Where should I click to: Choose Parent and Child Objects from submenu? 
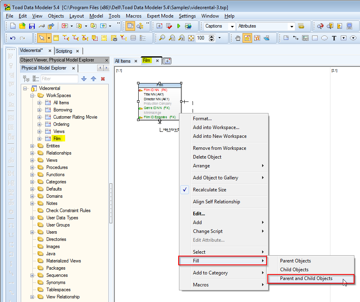tap(310, 278)
